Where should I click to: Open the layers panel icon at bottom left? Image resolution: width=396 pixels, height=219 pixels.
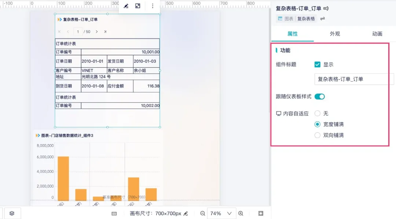[x=12, y=213]
